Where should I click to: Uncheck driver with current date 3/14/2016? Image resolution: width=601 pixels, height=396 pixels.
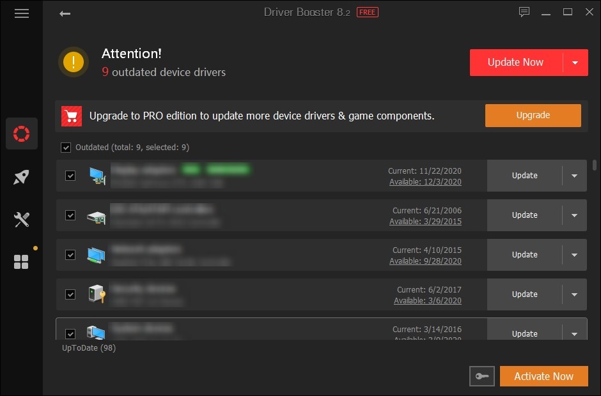click(x=70, y=333)
